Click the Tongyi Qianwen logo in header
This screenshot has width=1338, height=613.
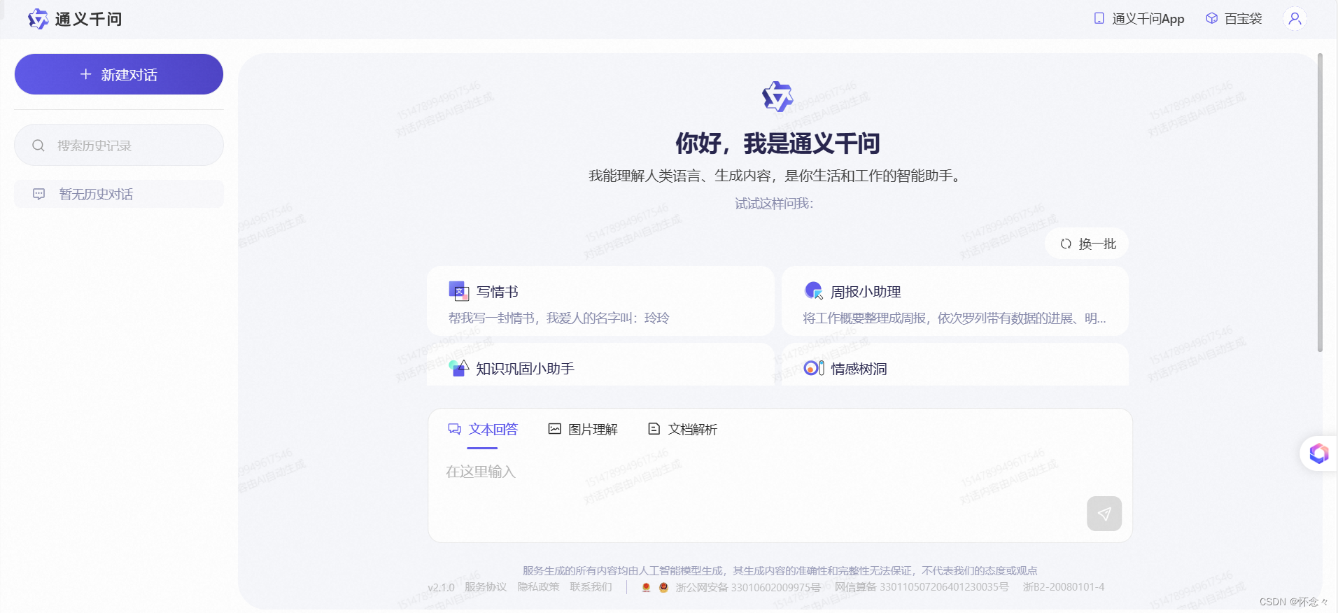click(75, 19)
